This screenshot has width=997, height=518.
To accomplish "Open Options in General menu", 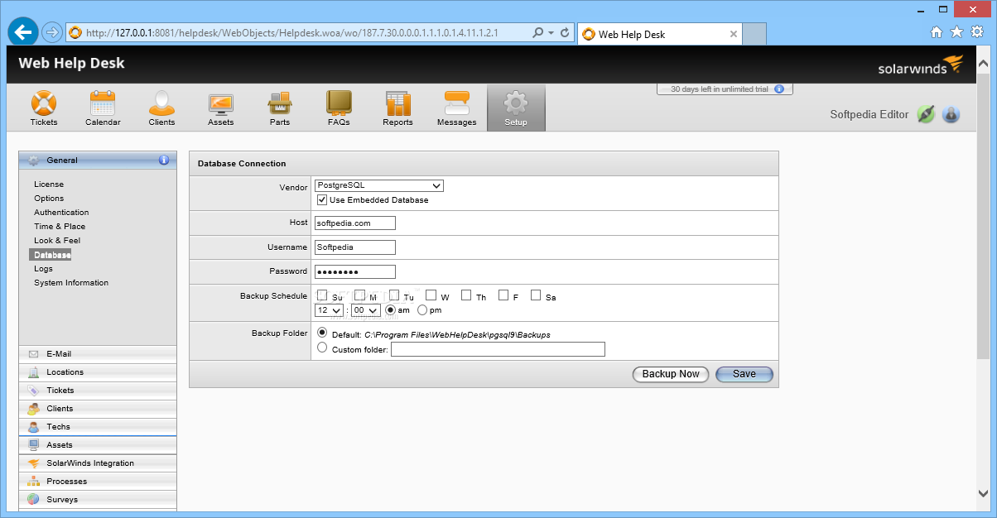I will [49, 199].
